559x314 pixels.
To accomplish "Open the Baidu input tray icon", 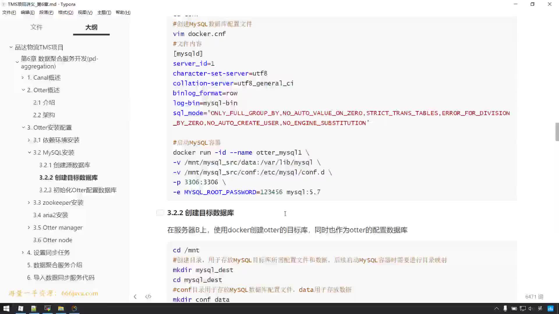I will (x=550, y=308).
